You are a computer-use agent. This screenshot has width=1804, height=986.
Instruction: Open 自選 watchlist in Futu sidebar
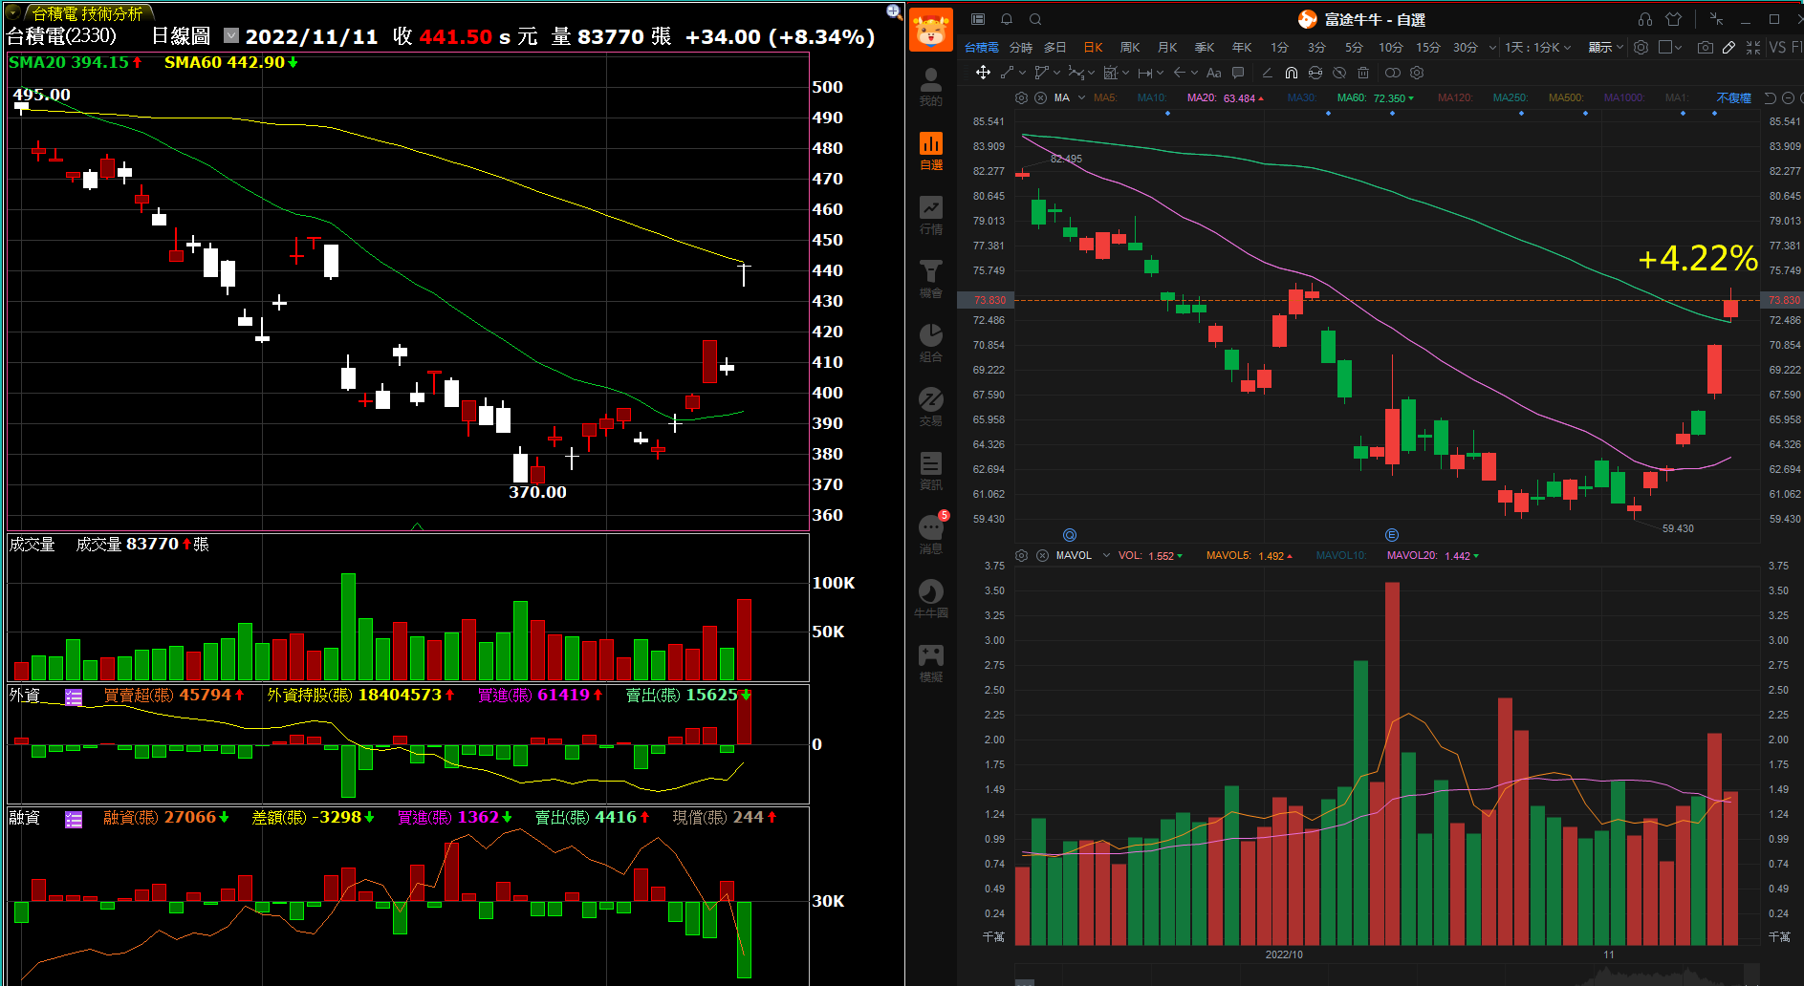click(931, 151)
